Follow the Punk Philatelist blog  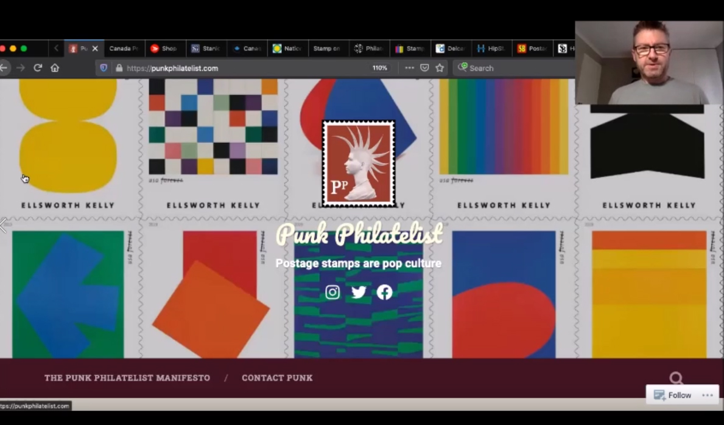pos(673,395)
